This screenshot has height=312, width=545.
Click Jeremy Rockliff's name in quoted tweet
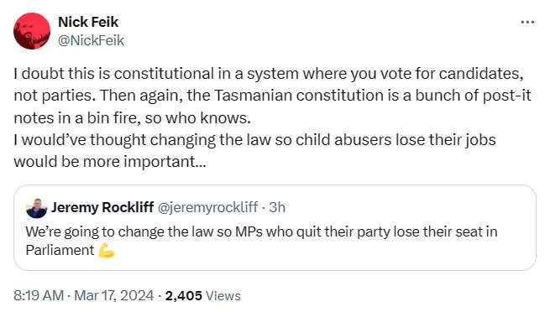102,207
